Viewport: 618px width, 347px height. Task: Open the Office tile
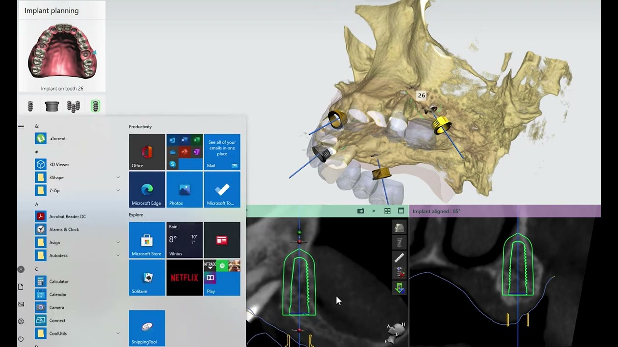pyautogui.click(x=147, y=152)
